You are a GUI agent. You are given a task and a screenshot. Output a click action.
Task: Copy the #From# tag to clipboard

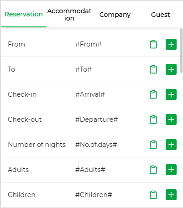pos(153,44)
